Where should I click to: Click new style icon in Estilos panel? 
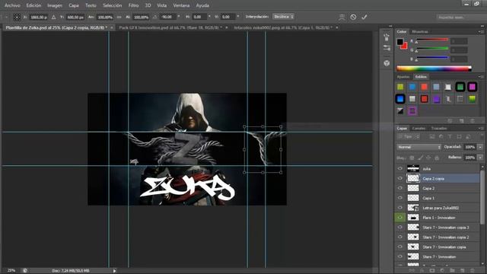pos(462,121)
